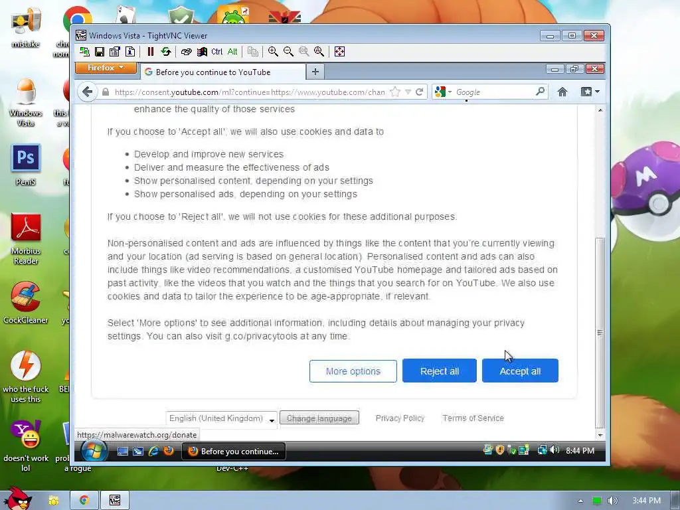680x510 pixels.
Task: Pause the VNC session with pause icon
Action: pyautogui.click(x=151, y=52)
